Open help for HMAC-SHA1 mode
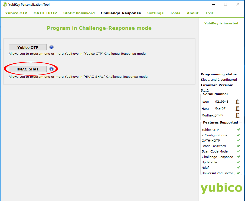The height and width of the screenshot is (201, 245). 51,69
